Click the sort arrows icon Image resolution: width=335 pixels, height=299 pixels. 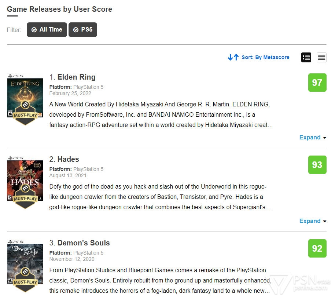click(x=233, y=57)
